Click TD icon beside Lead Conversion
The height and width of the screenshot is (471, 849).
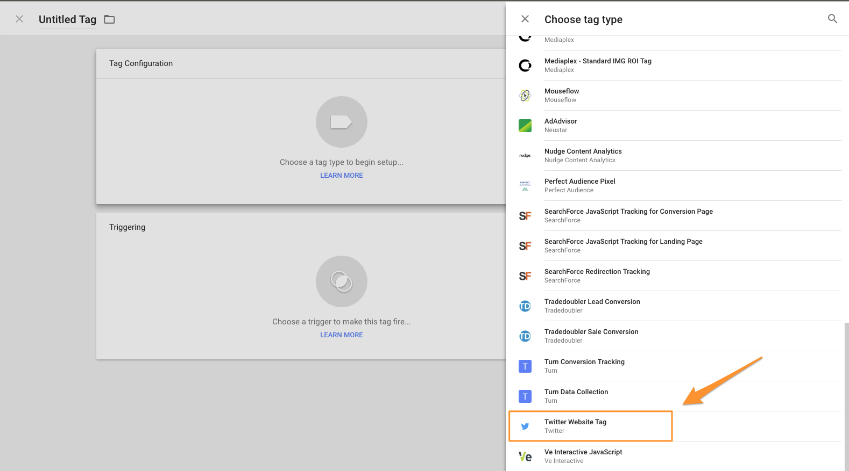(x=525, y=306)
